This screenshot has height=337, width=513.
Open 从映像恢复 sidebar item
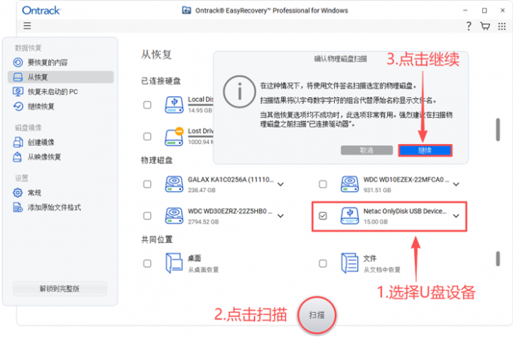(x=61, y=158)
